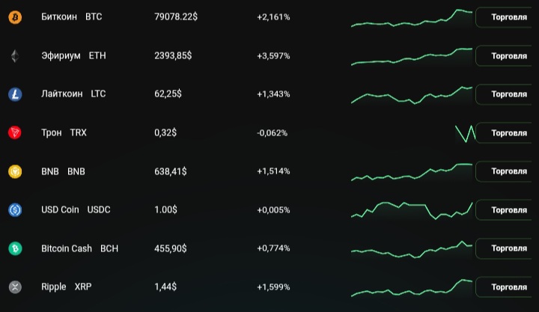The width and height of the screenshot is (539, 312).
Task: Click the USD Coin USDC icon
Action: 15,210
